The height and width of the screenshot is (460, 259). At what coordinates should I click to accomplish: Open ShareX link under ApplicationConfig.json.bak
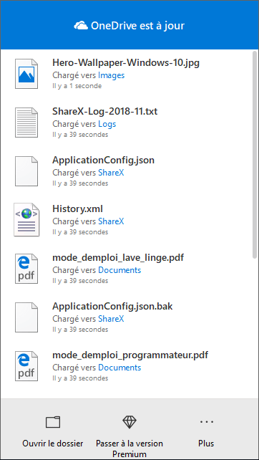point(111,319)
